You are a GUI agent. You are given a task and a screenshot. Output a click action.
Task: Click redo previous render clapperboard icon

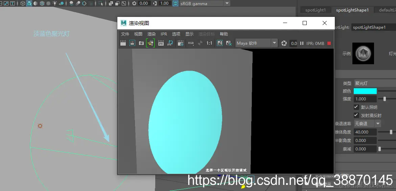123,43
